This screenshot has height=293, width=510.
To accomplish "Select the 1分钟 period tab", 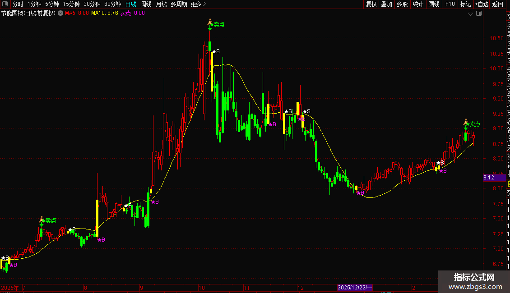I will click(x=34, y=4).
